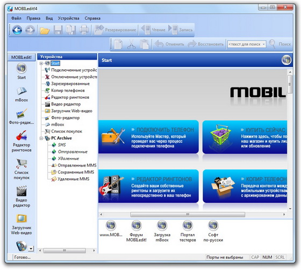301x270 pixels.
Task: Click the Чтение read-from-phone button
Action: coord(153,30)
